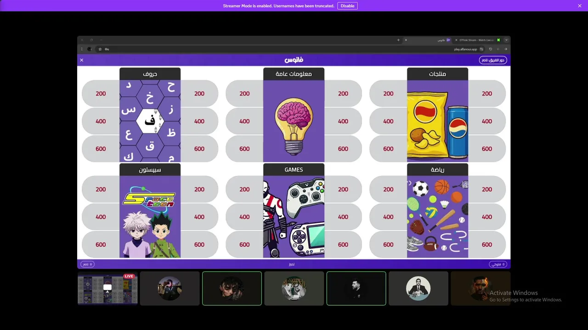Viewport: 588px width, 330px height.
Task: Click the ناصر team score badge
Action: 87,264
